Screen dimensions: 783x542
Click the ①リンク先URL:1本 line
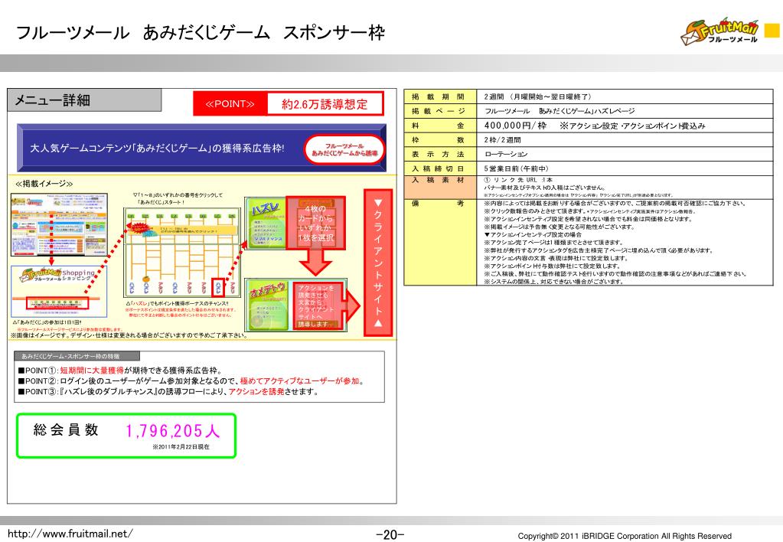point(518,180)
